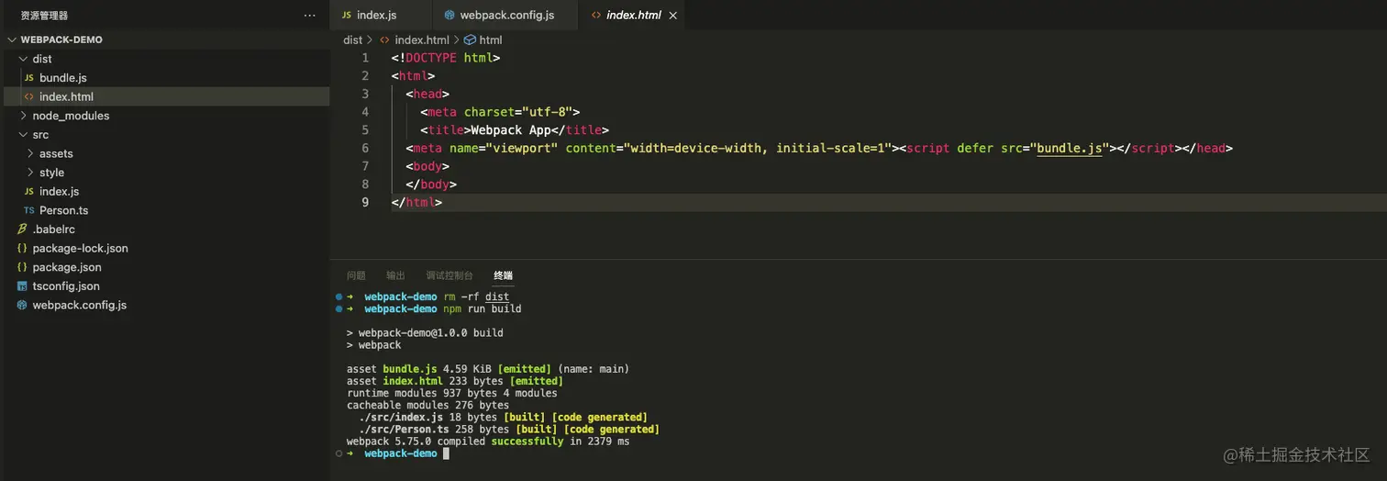Click the tsconfig.json file icon
The width and height of the screenshot is (1387, 481).
click(22, 286)
